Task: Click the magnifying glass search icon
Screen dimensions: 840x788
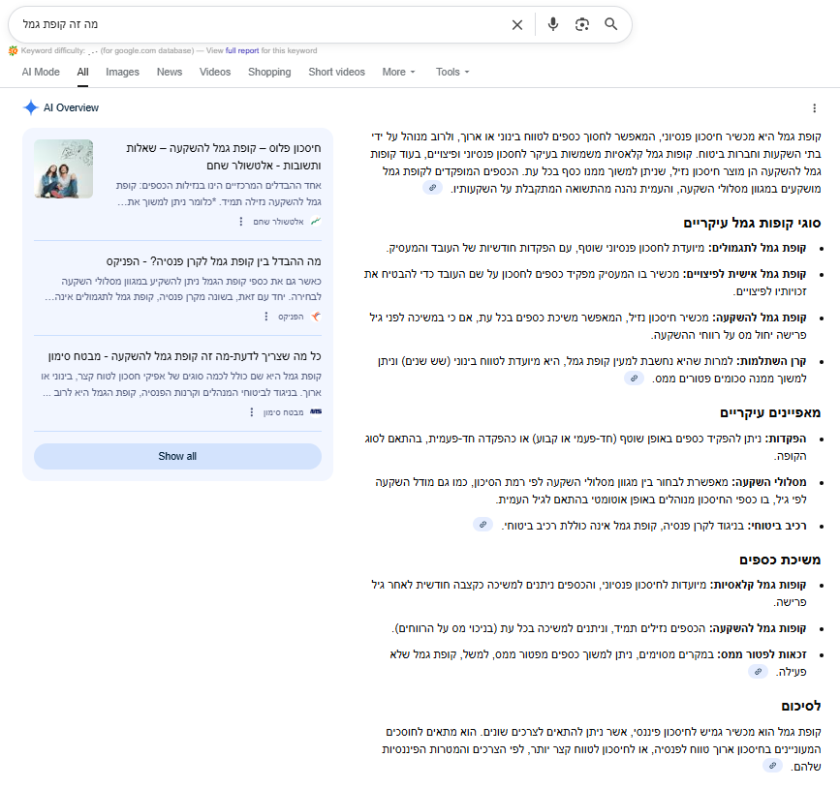Action: (610, 24)
